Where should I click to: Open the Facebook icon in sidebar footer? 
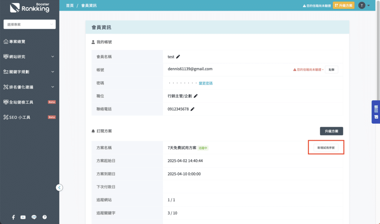(x=13, y=217)
